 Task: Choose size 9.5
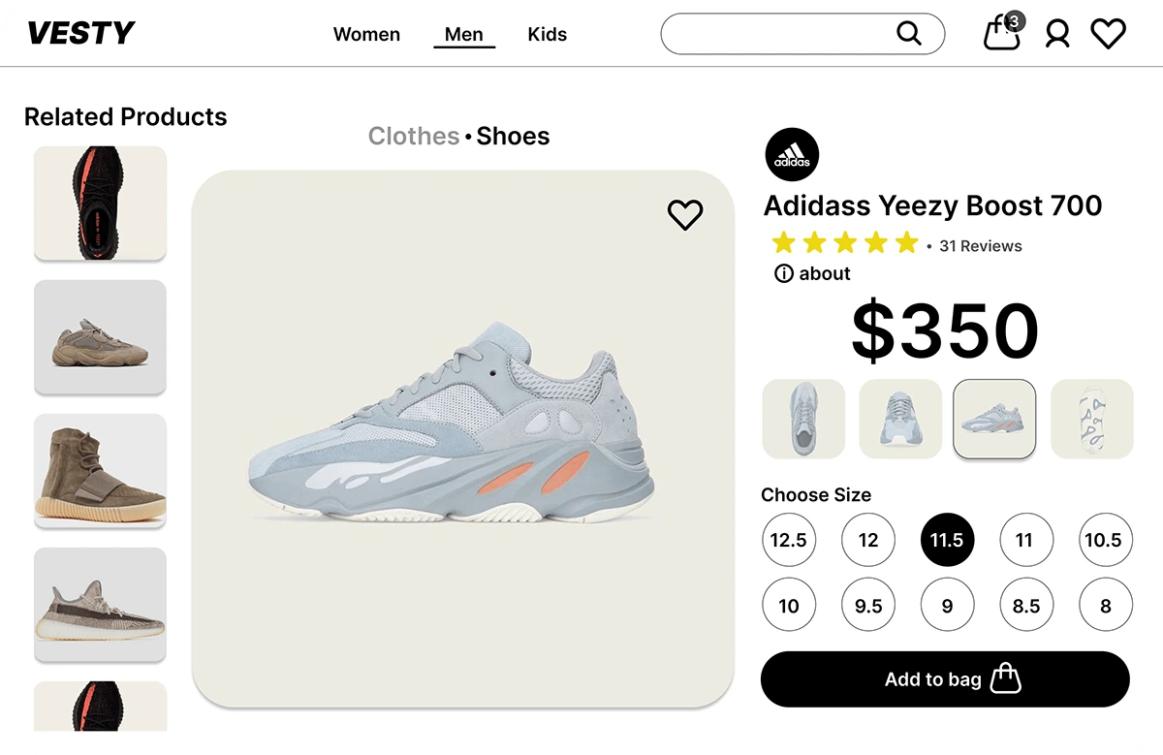(868, 606)
